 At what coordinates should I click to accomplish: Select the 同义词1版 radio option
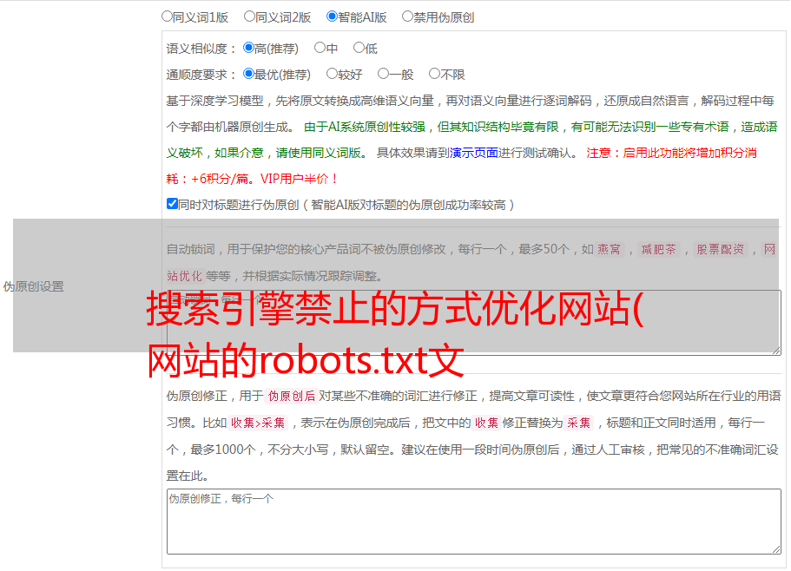pyautogui.click(x=167, y=16)
